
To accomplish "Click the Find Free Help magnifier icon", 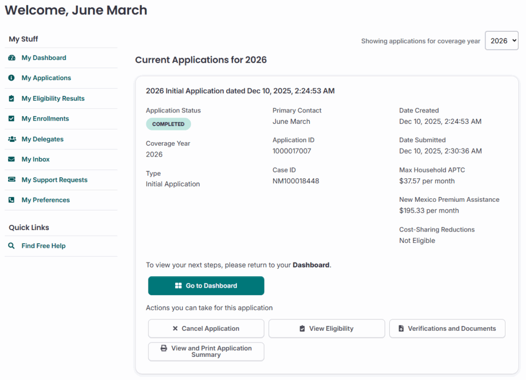I will (12, 246).
